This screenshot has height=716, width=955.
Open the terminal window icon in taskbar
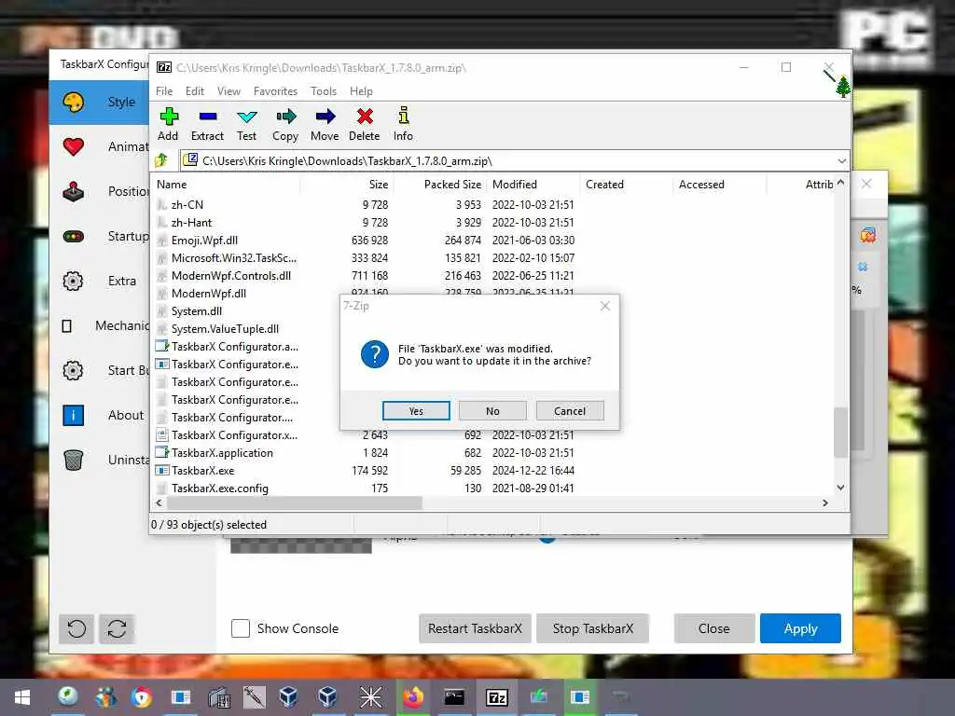coord(454,697)
